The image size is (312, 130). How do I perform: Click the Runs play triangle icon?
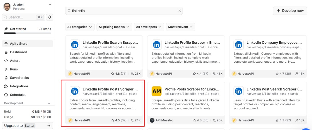(6, 69)
